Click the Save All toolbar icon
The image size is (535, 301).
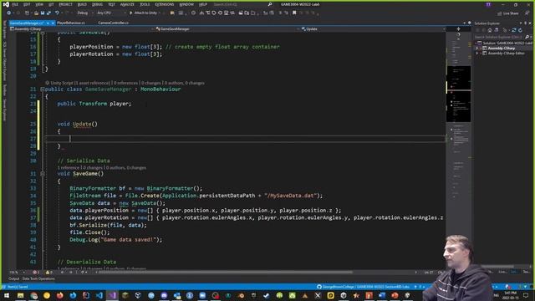[48, 13]
